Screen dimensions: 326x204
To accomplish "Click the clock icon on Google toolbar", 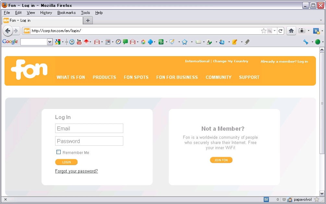I will (72, 42).
